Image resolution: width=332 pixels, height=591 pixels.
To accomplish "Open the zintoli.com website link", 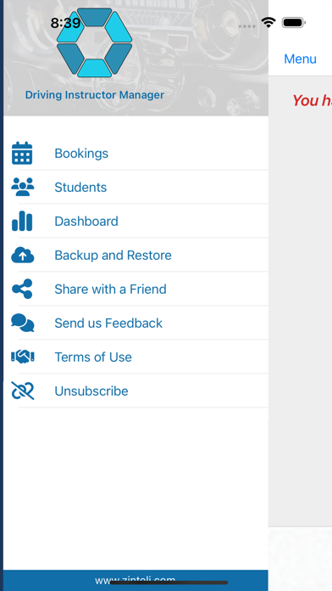I will (136, 581).
